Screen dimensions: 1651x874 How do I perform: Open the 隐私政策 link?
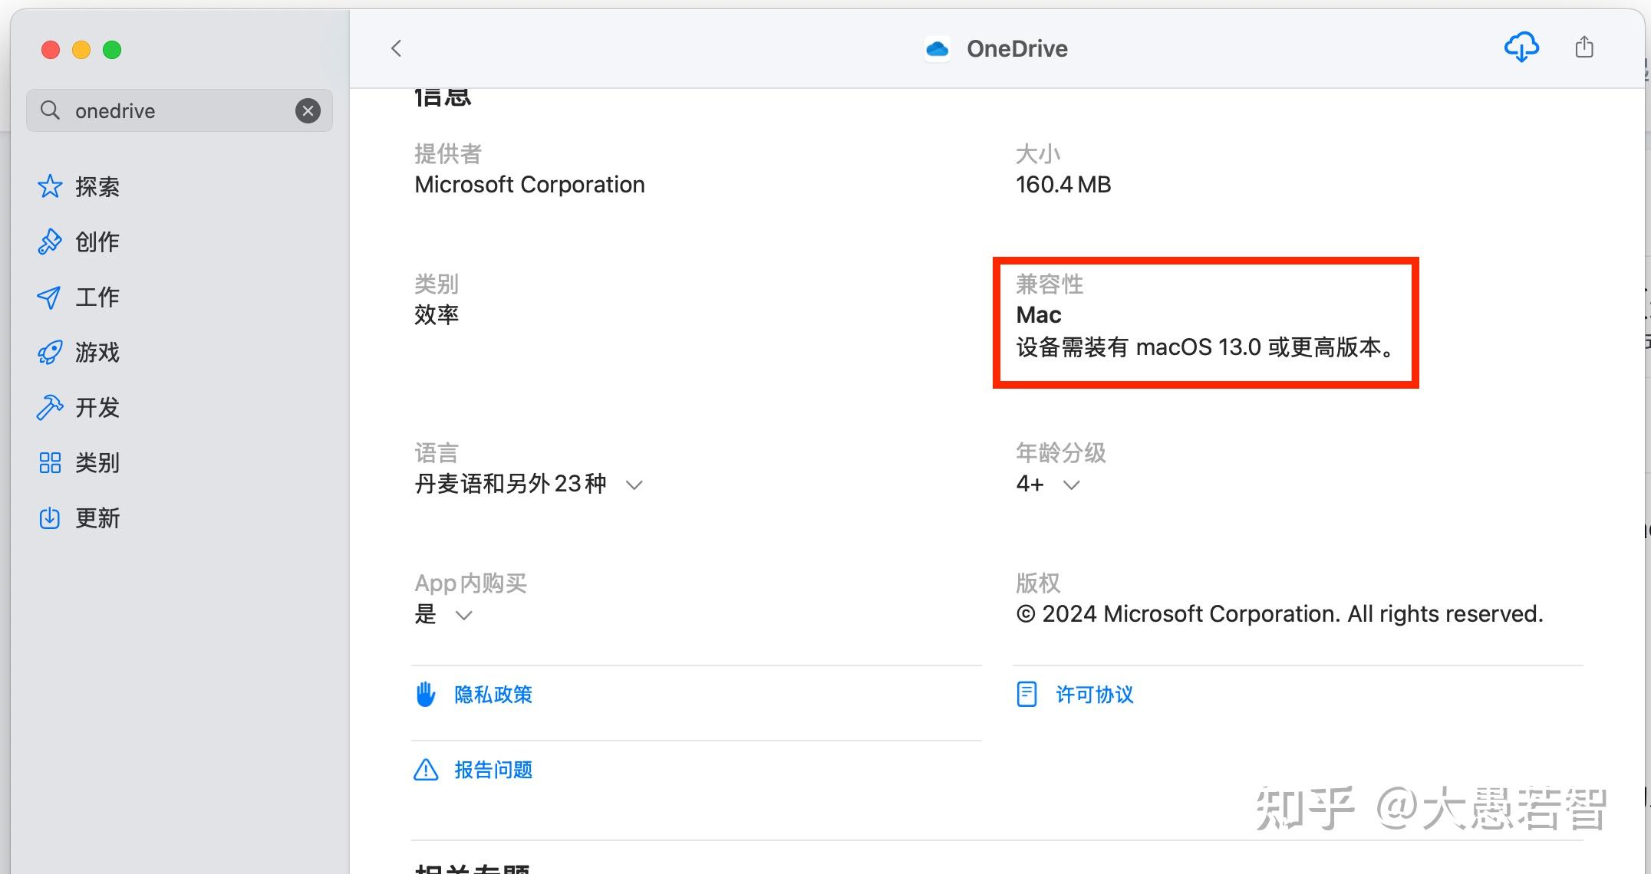pos(493,695)
